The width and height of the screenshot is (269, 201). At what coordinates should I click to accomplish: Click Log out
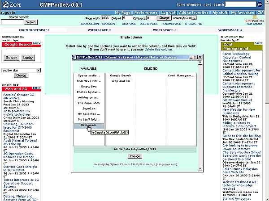tap(168, 13)
